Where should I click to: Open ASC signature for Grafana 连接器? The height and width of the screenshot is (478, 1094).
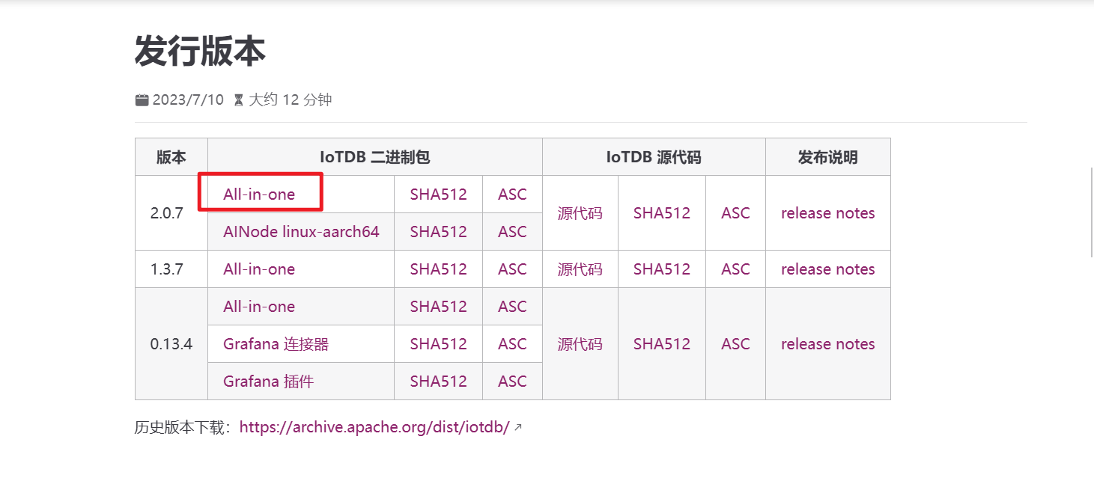[512, 344]
